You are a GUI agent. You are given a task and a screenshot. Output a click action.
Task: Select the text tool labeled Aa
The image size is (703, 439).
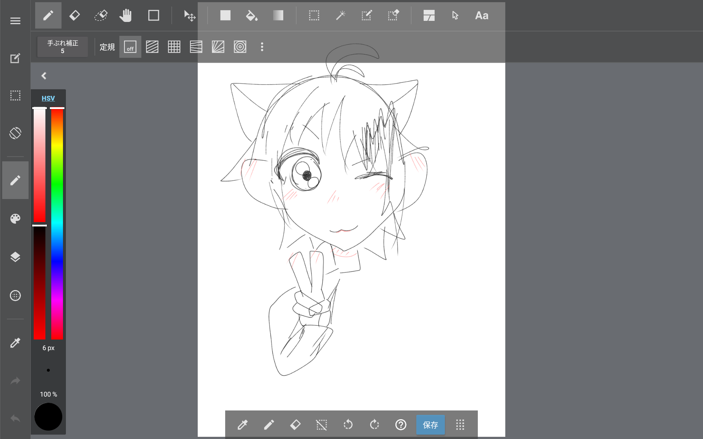[481, 16]
